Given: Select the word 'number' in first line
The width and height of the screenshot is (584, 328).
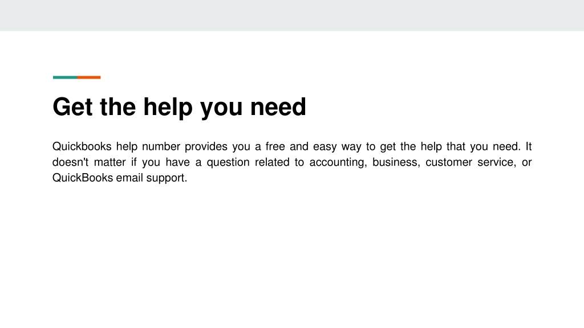Looking at the screenshot, I should pos(161,146).
